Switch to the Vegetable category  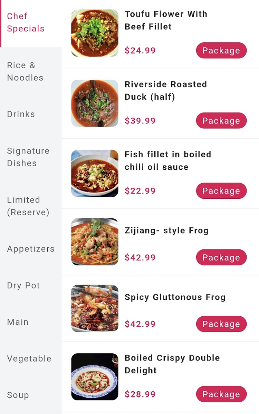click(31, 358)
